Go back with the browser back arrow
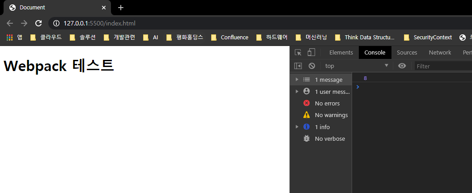Viewport: 472px width, 193px height. pos(10,23)
